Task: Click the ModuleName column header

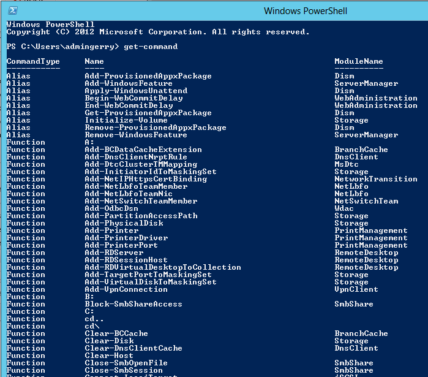Action: (x=359, y=61)
